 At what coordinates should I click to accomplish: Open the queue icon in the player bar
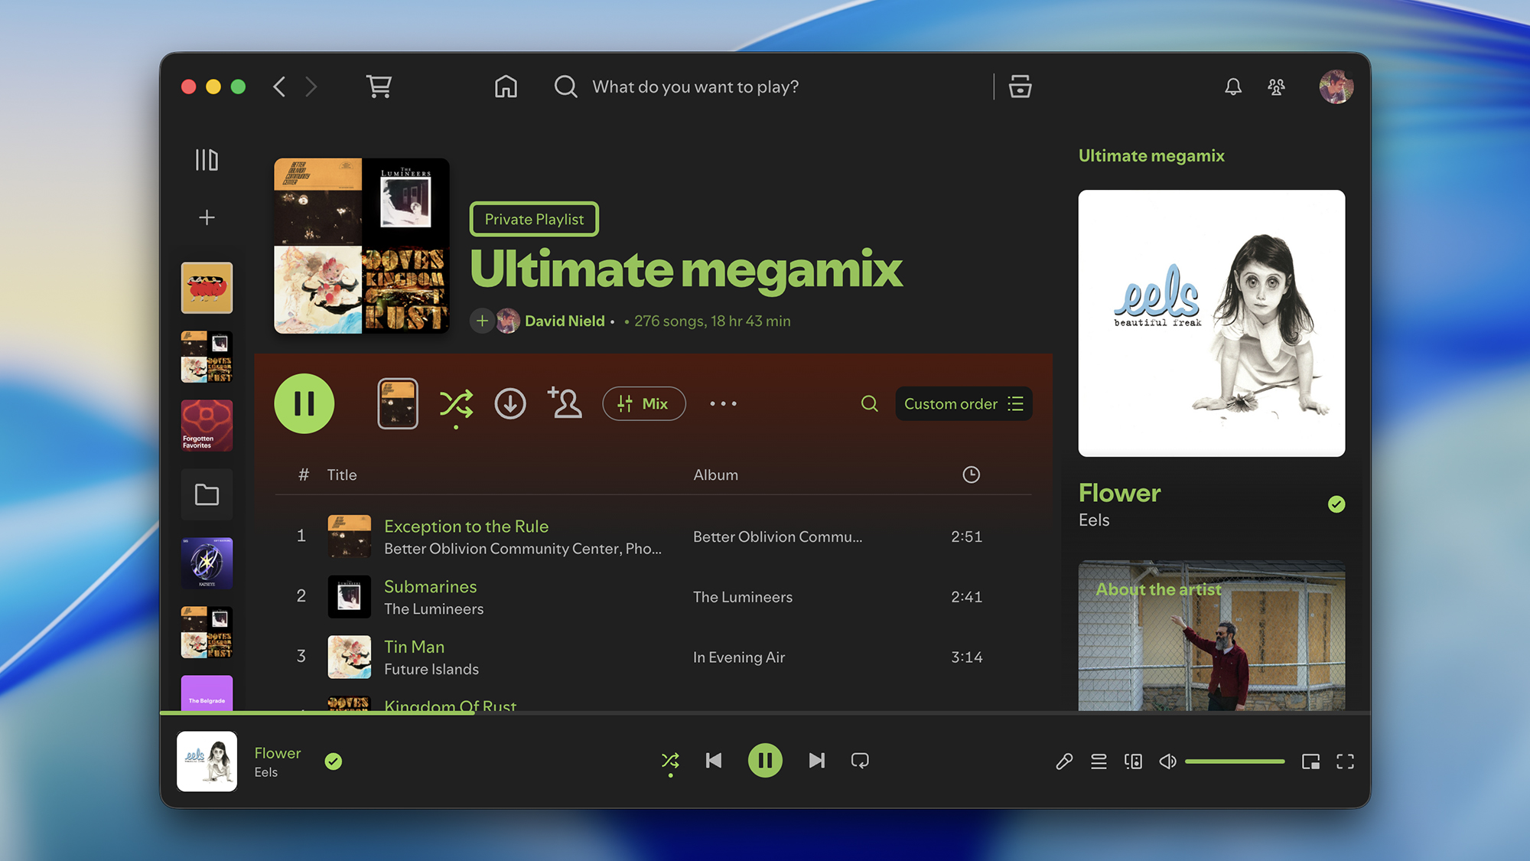pos(1099,761)
